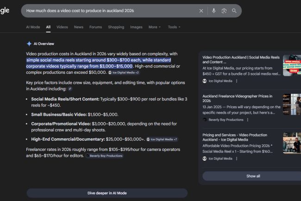Click thumbnail of Video Production Auckland card
Viewport: 301px width, 201px height.
tap(292, 65)
